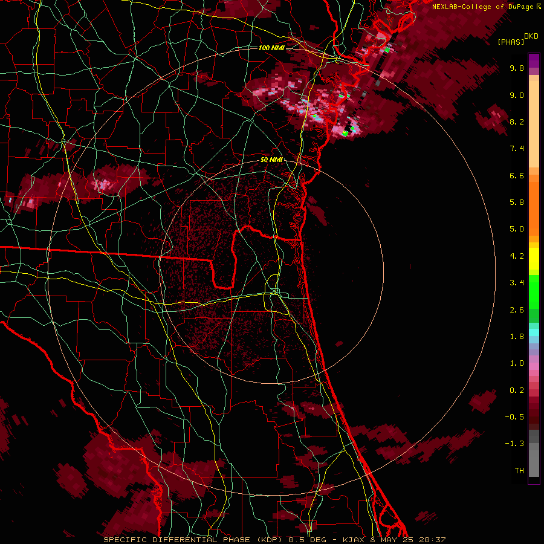Click the 0.2 value on the color scale
The height and width of the screenshot is (544, 544).
[517, 390]
